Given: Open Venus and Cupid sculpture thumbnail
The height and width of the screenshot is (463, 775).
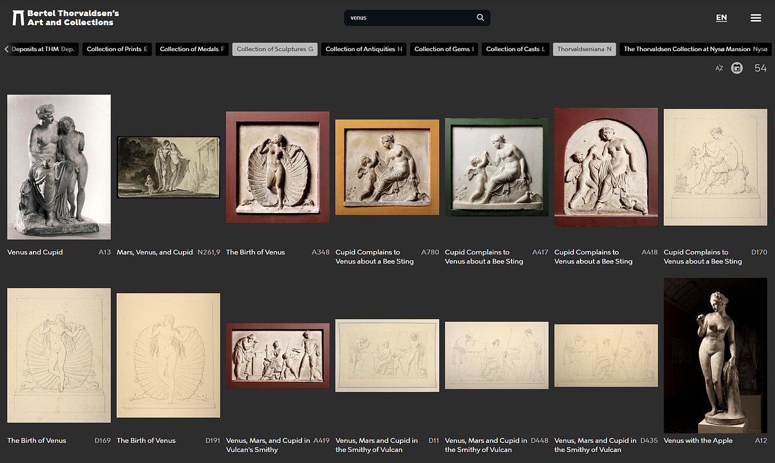Looking at the screenshot, I should 59,167.
